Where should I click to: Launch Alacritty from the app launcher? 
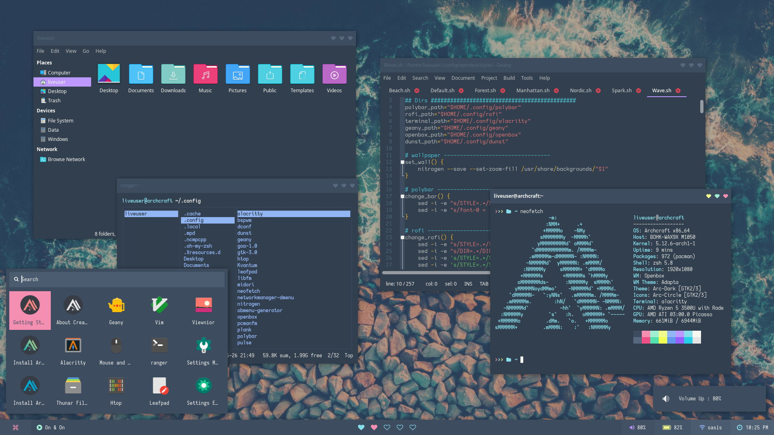(x=73, y=351)
